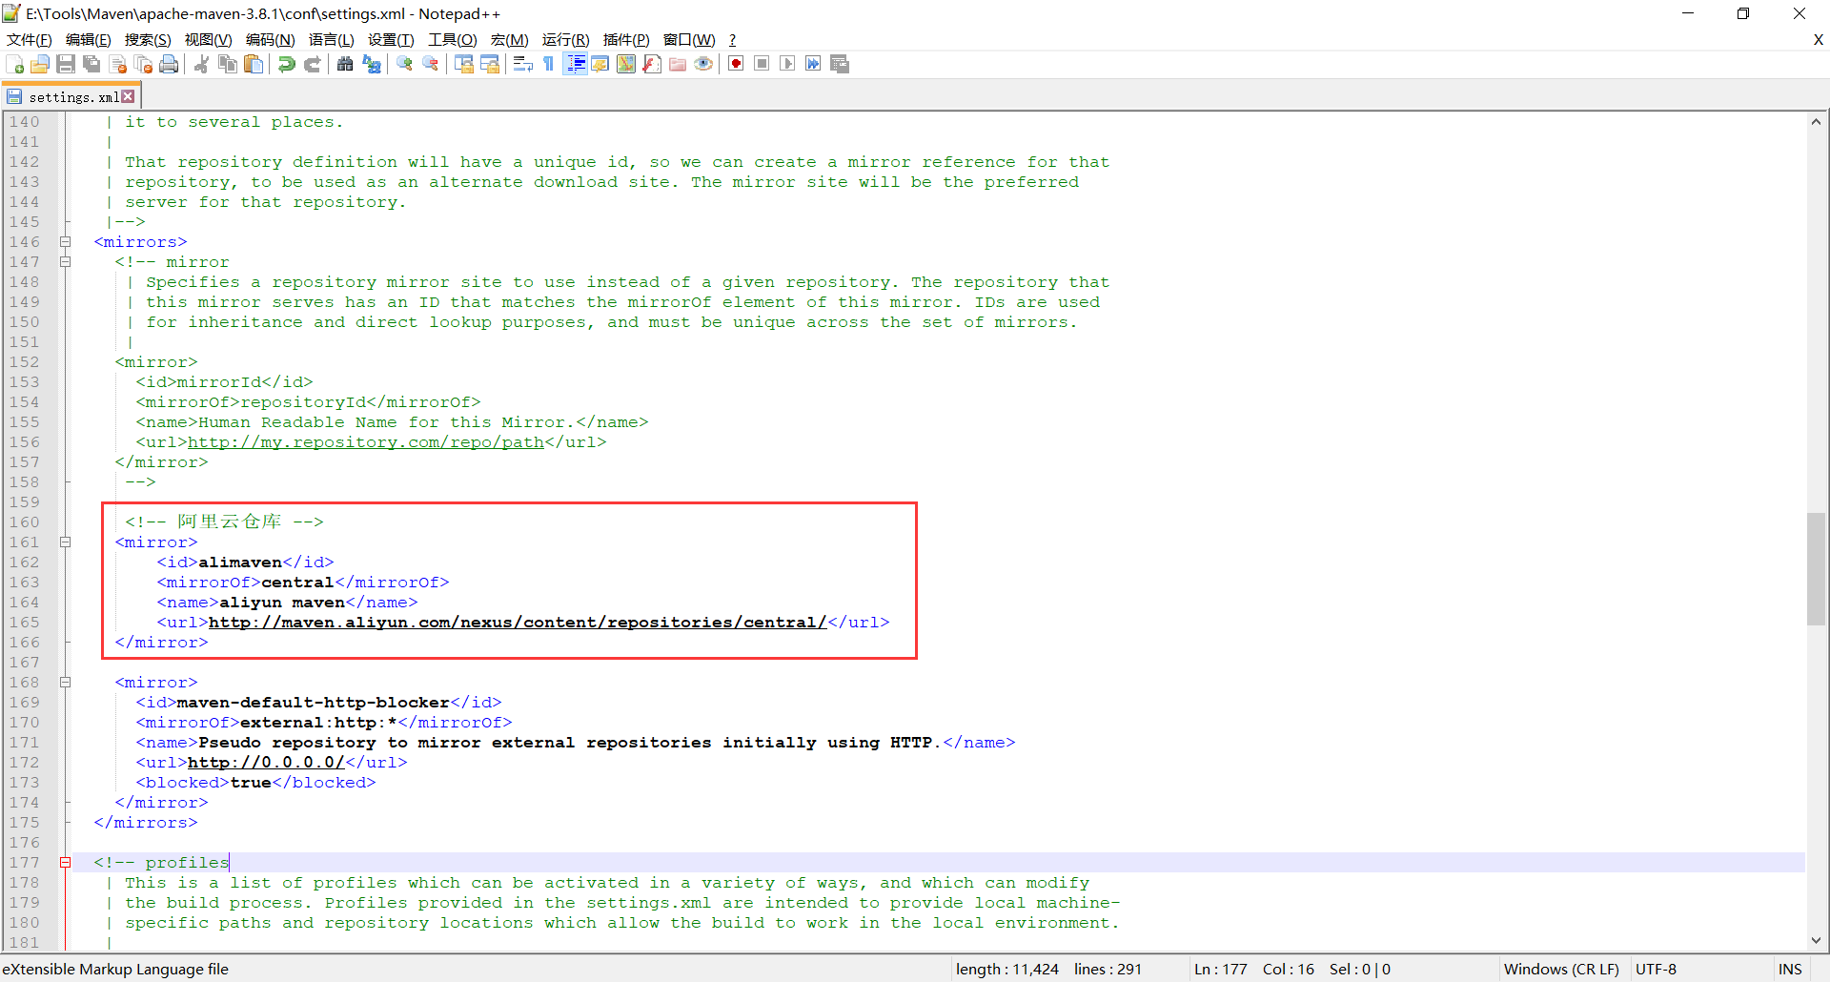This screenshot has height=982, width=1830.
Task: Open the 窗口(W) menu
Action: [689, 39]
